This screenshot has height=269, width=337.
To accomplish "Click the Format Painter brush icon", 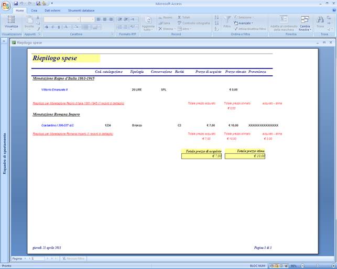I will coord(38,29).
